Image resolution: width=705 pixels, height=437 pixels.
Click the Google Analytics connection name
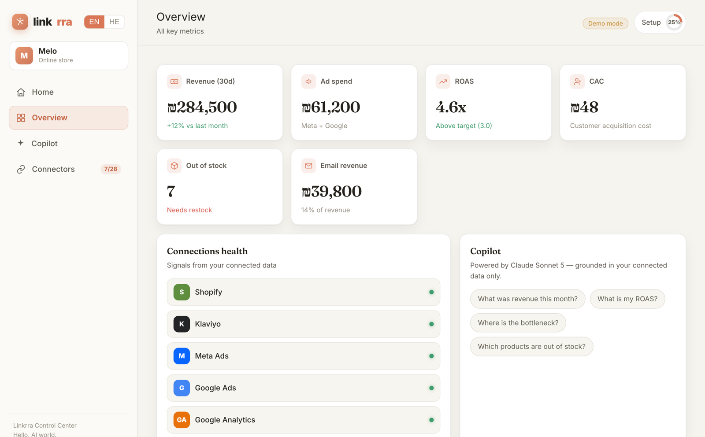click(x=225, y=420)
